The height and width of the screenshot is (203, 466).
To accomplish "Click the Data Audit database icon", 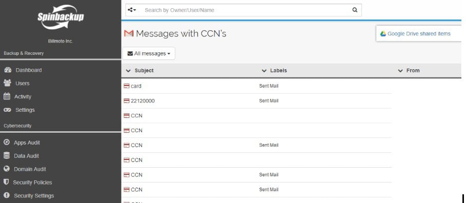I will click(7, 155).
